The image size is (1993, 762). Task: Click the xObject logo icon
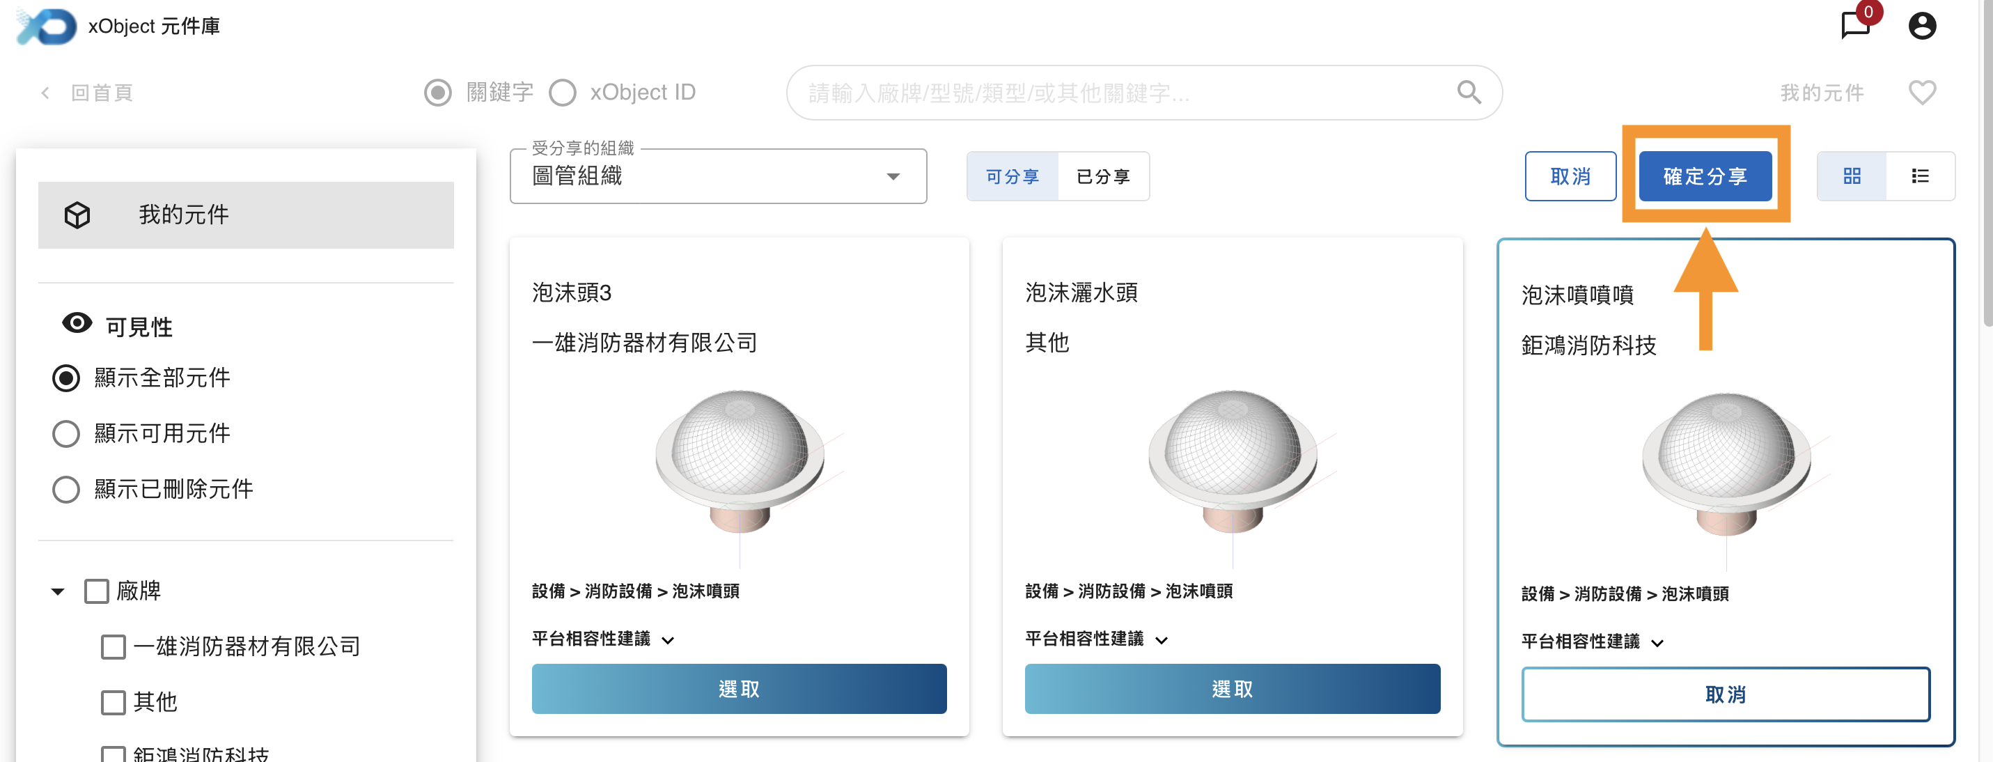pos(47,26)
